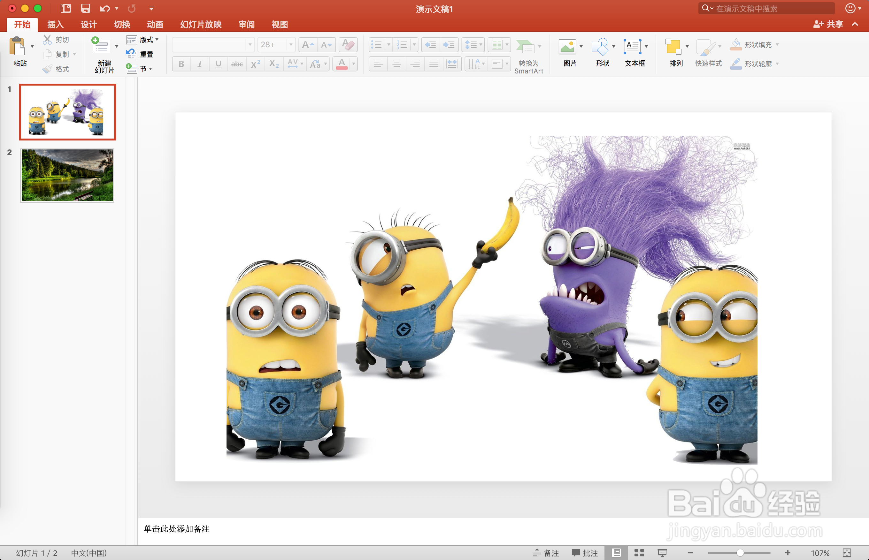Switch to the 动画 tab
Image resolution: width=869 pixels, height=560 pixels.
155,24
